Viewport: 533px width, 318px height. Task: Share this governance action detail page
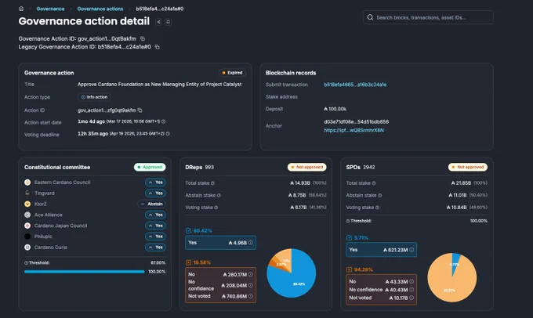point(158,22)
